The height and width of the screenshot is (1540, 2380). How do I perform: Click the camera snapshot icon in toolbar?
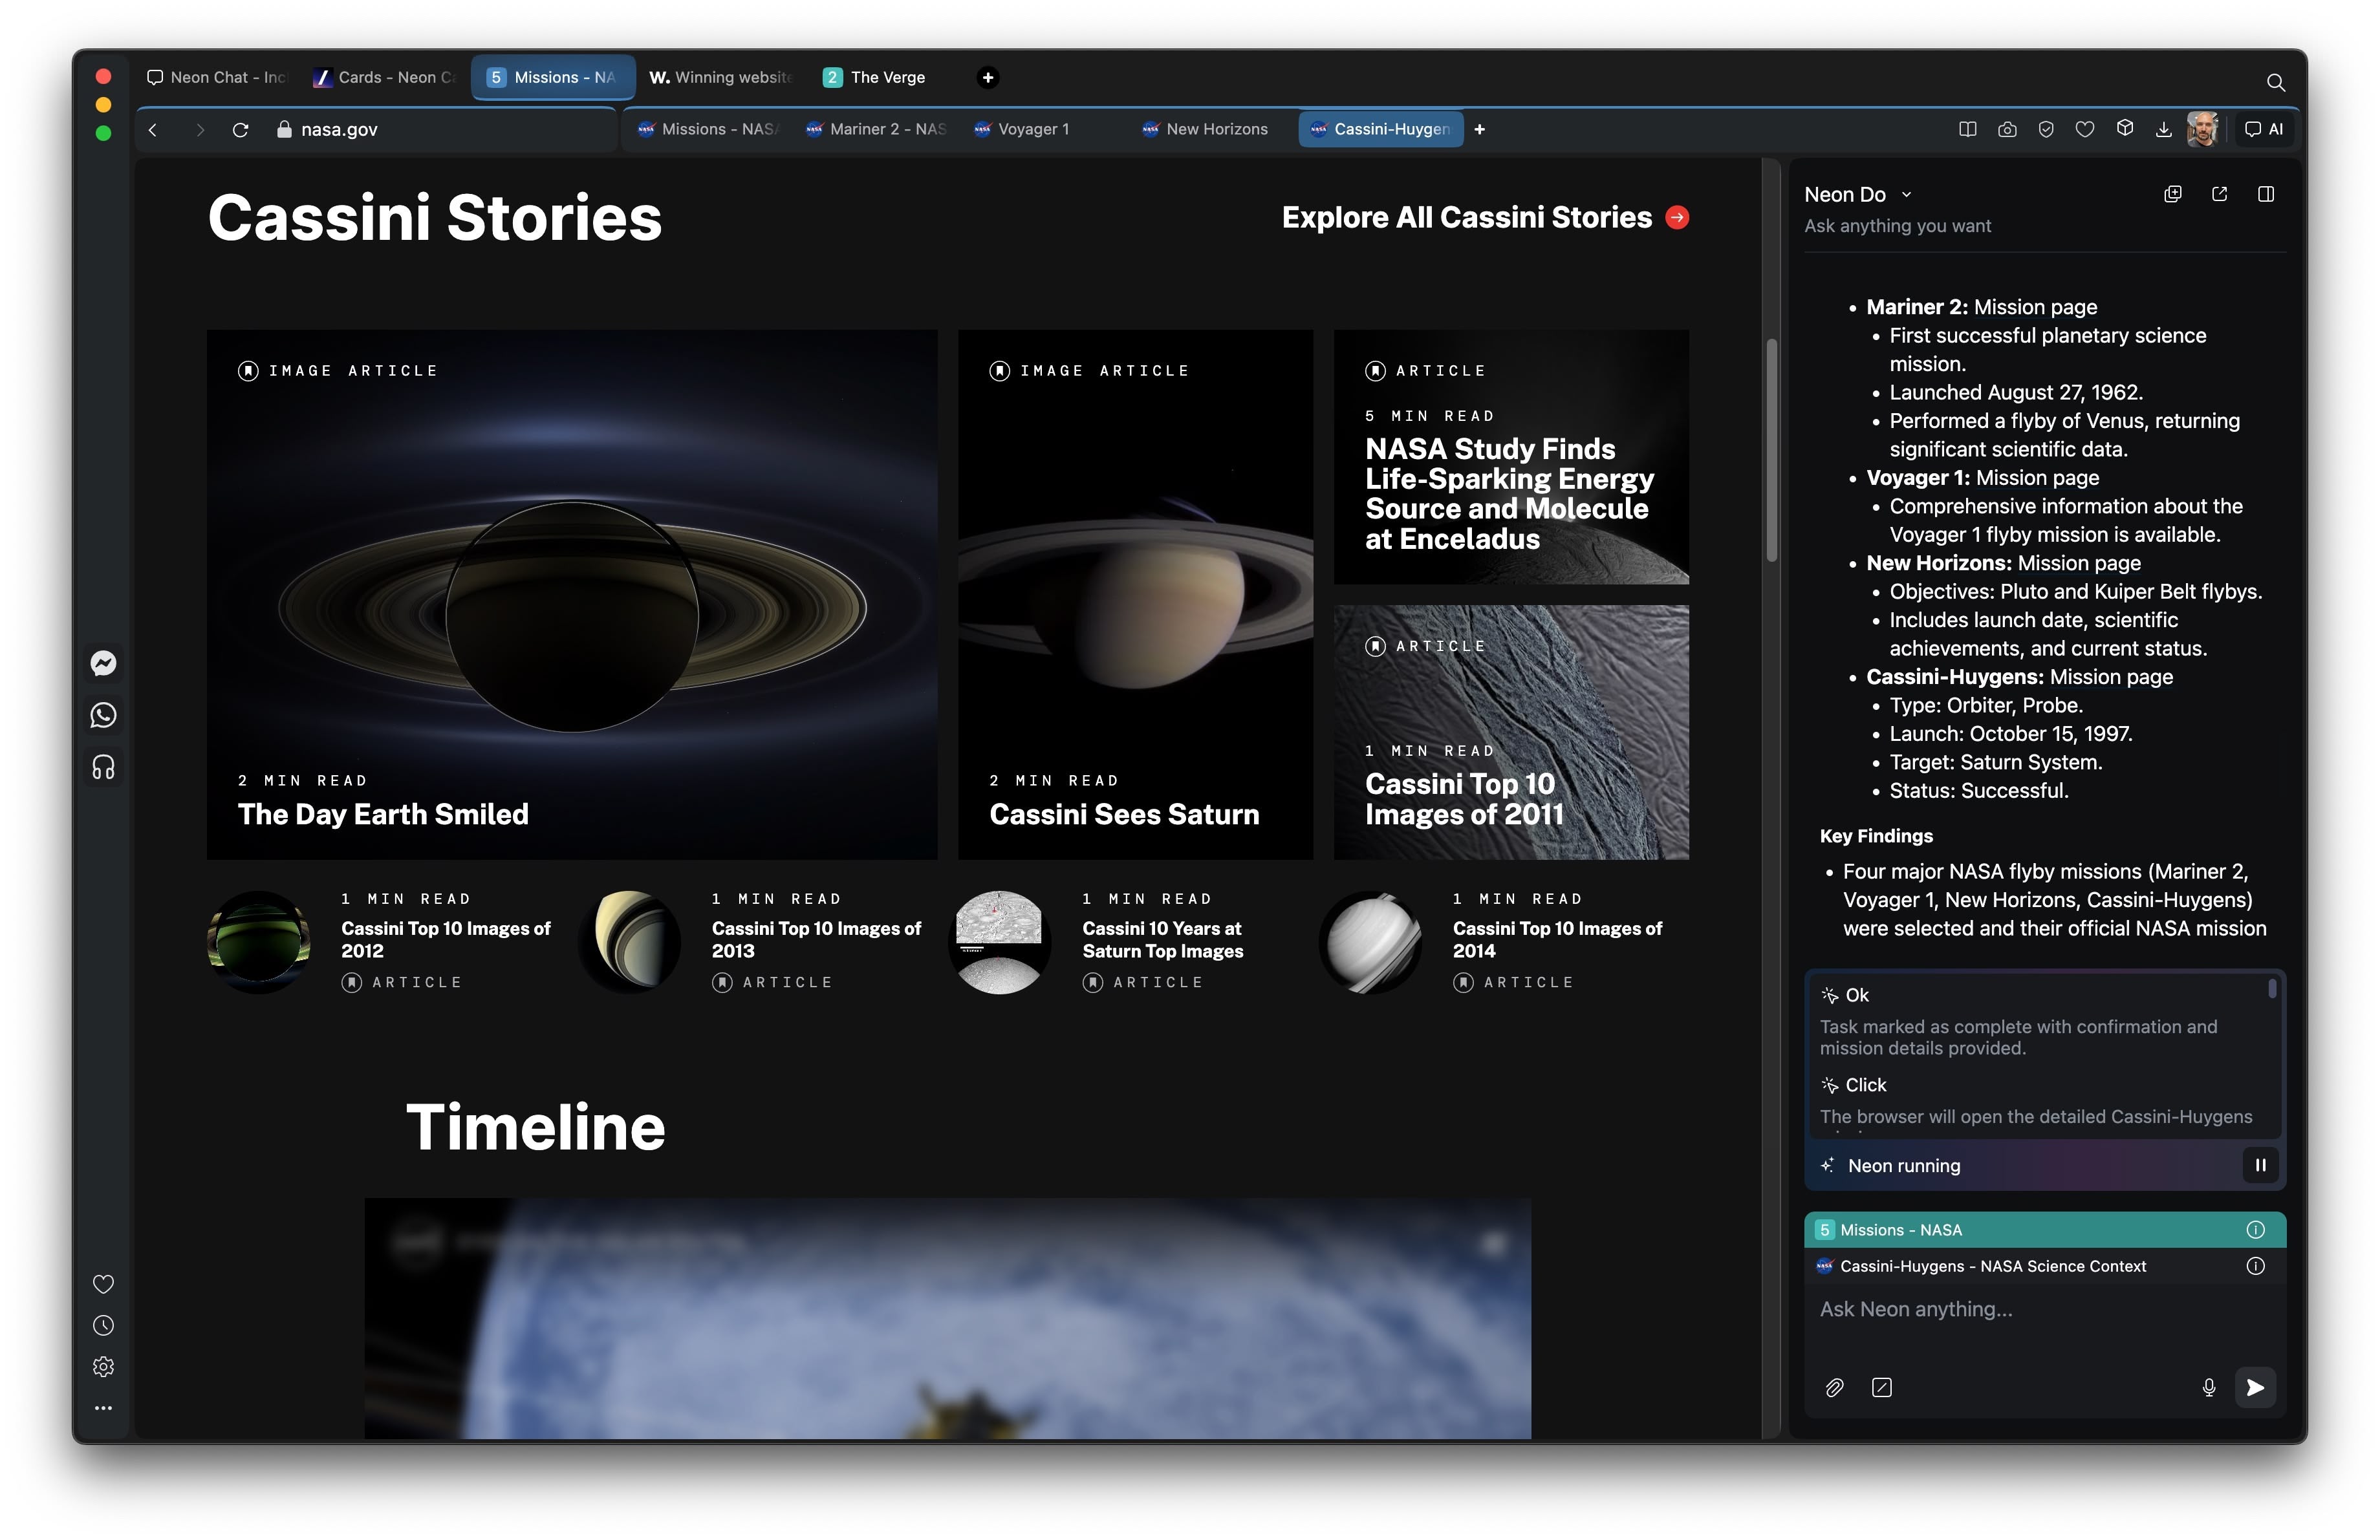pyautogui.click(x=2006, y=129)
